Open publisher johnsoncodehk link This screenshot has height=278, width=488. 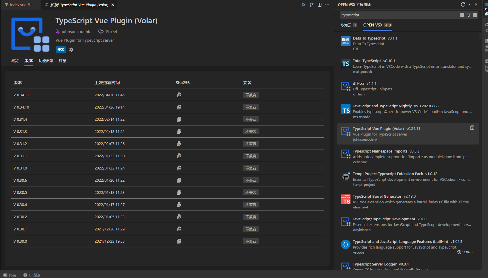point(76,32)
